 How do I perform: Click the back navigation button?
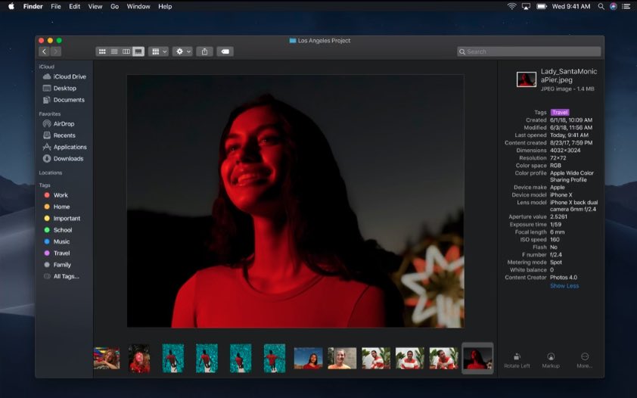coord(44,51)
